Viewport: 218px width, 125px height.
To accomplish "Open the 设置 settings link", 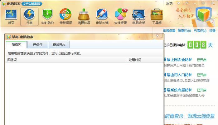I will pyautogui.click(x=212, y=31).
